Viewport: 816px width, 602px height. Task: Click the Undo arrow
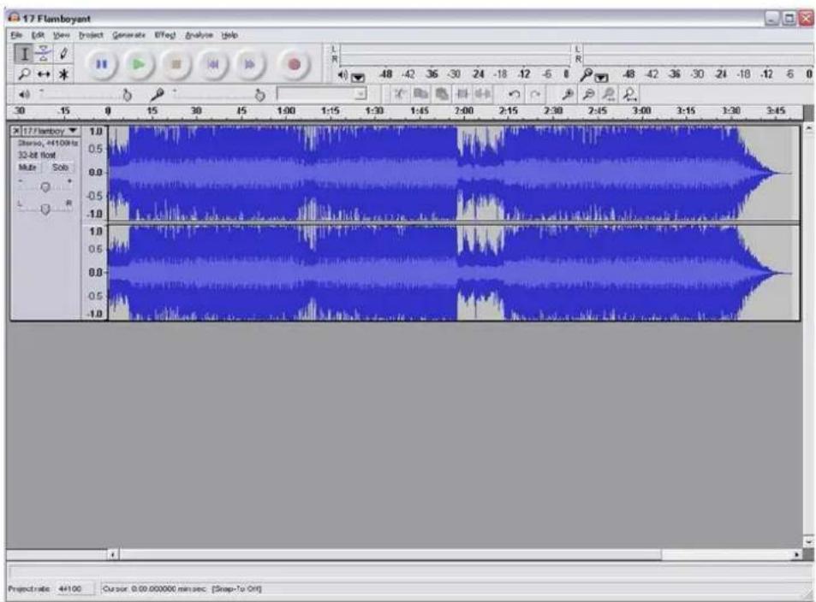pos(514,94)
